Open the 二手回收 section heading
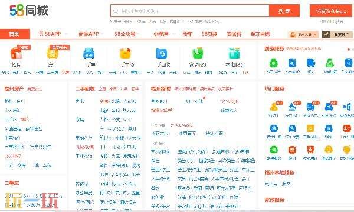Image resolution: width=354 pixels, height=212 pixels. [85, 89]
